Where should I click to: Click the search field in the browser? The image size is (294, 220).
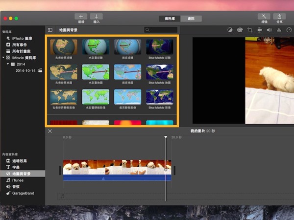click(162, 30)
